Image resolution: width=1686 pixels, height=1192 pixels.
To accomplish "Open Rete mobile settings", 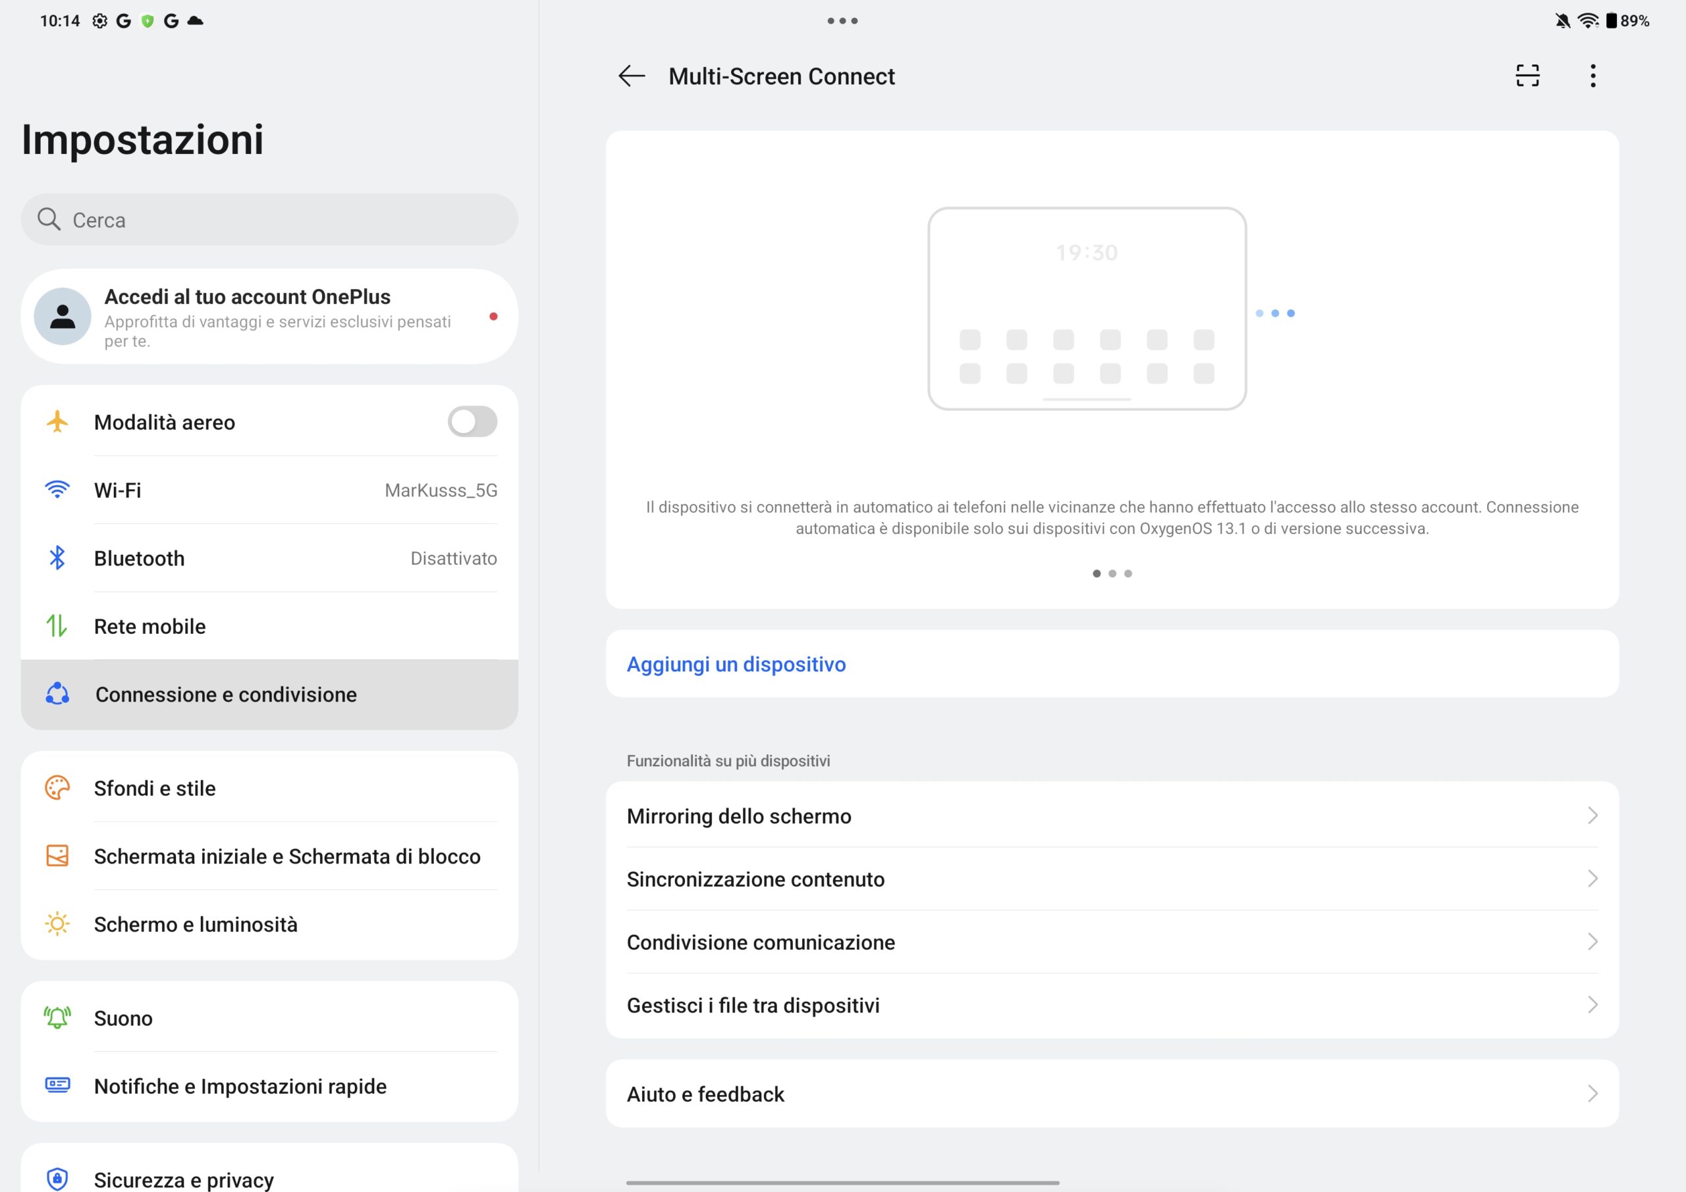I will click(269, 626).
